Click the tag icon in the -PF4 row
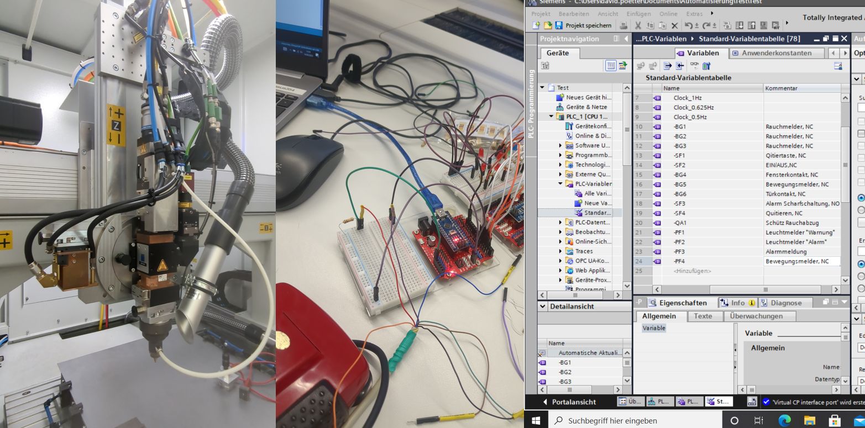 point(657,261)
